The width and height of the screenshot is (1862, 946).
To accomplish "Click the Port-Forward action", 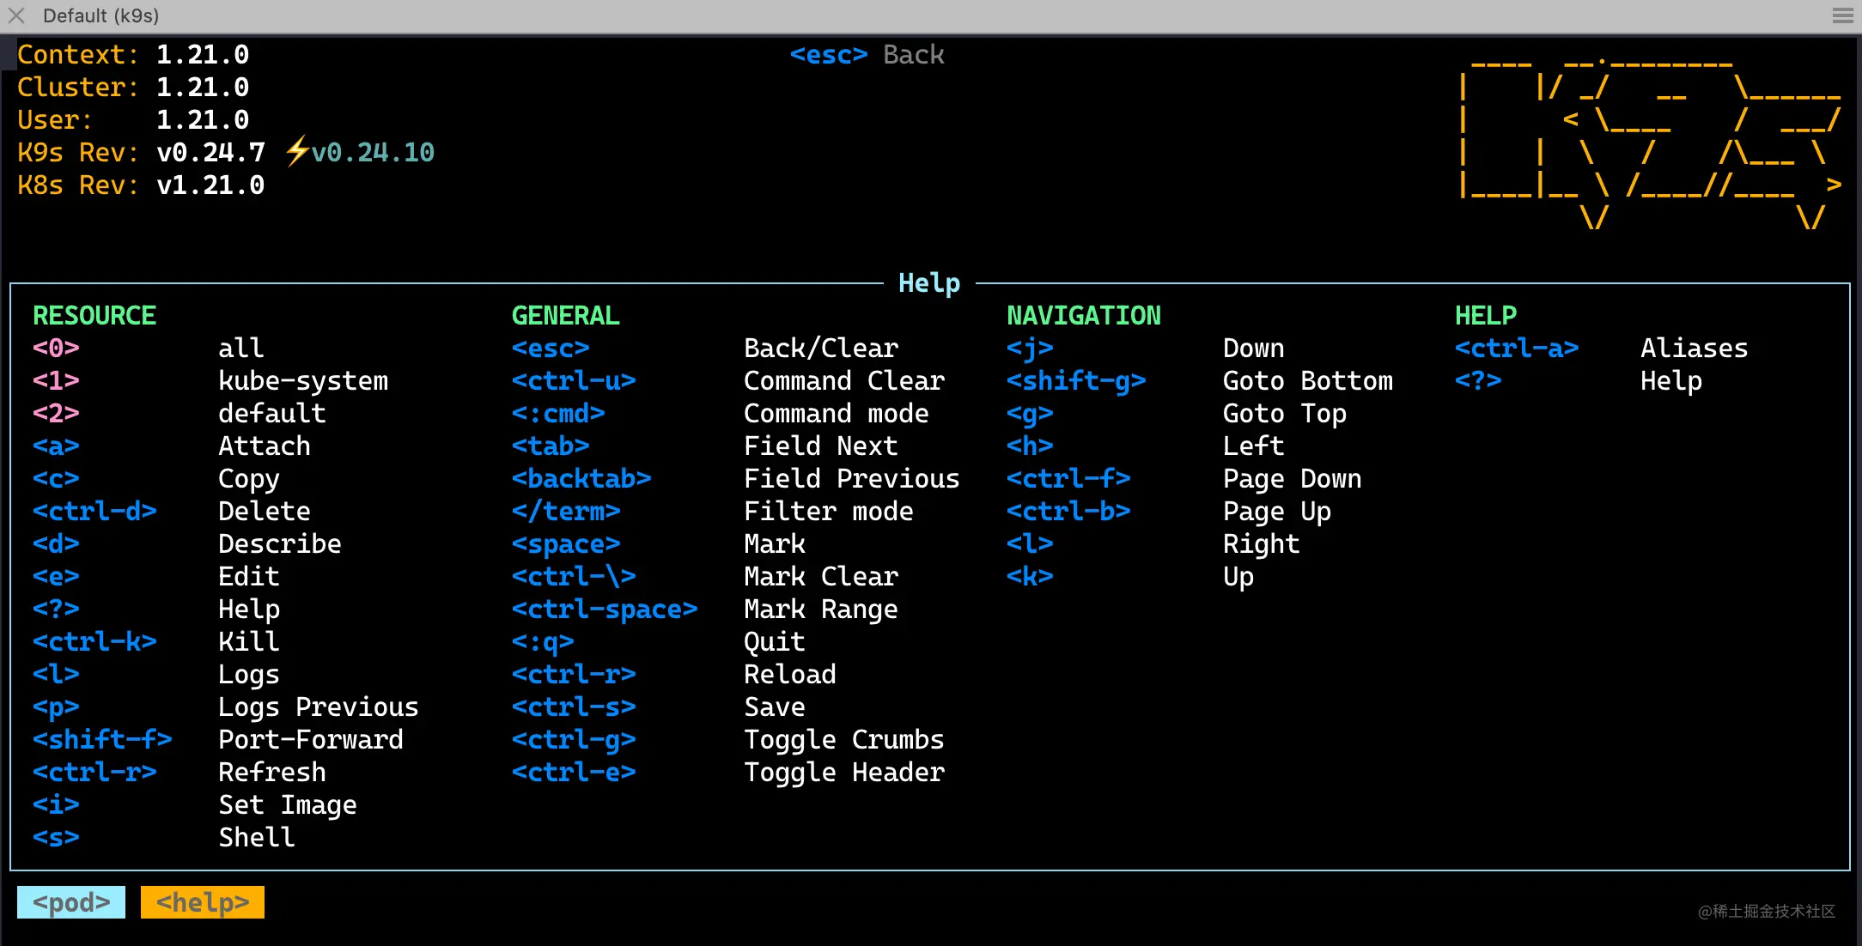I will tap(311, 740).
